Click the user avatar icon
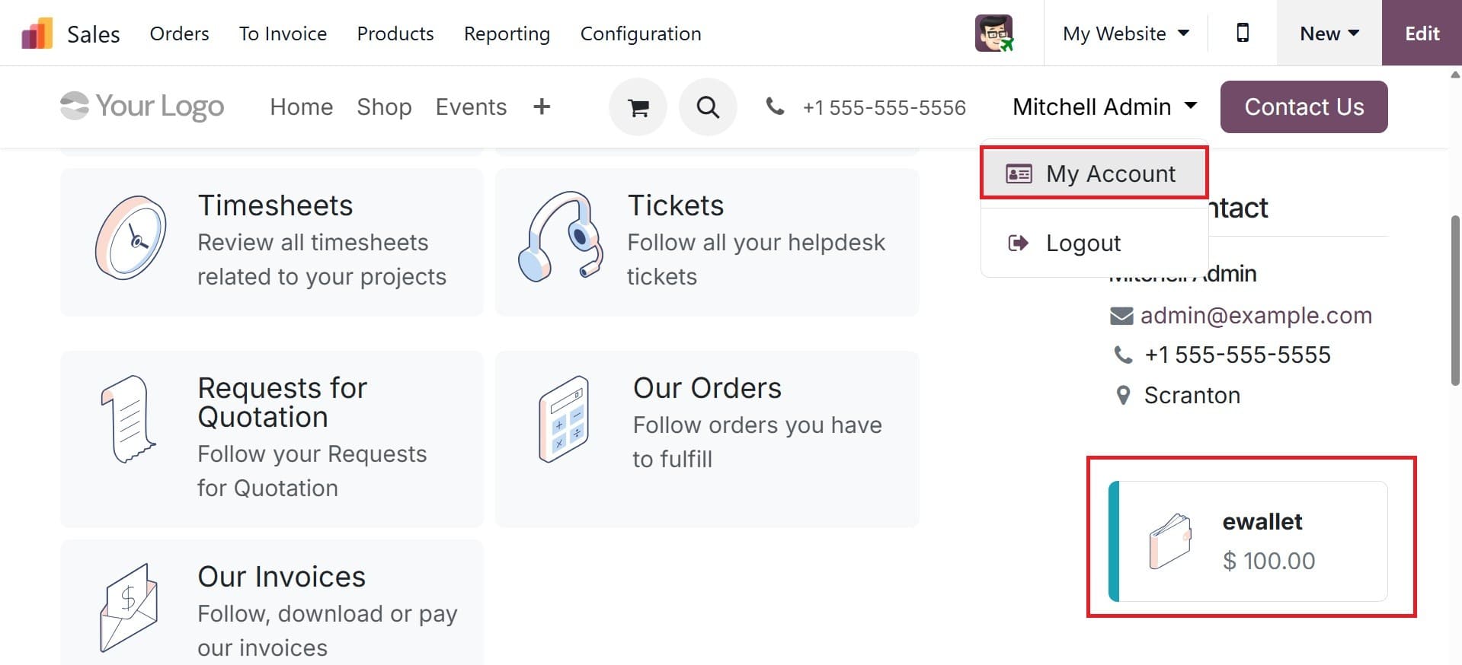Image resolution: width=1462 pixels, height=665 pixels. tap(994, 33)
